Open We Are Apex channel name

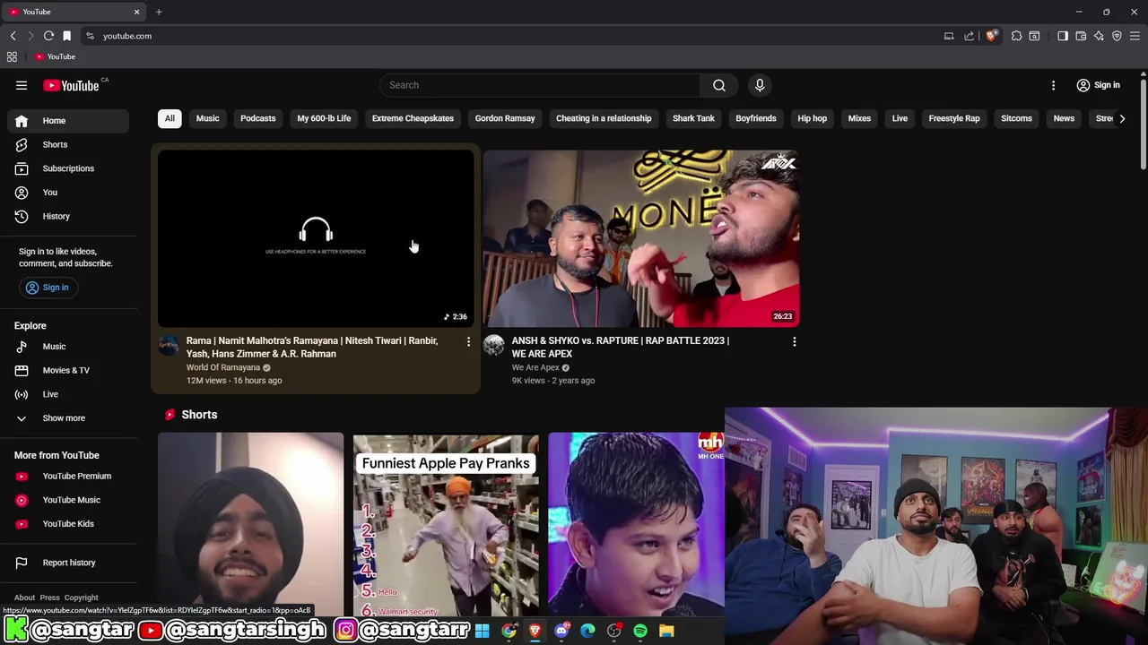pyautogui.click(x=535, y=367)
